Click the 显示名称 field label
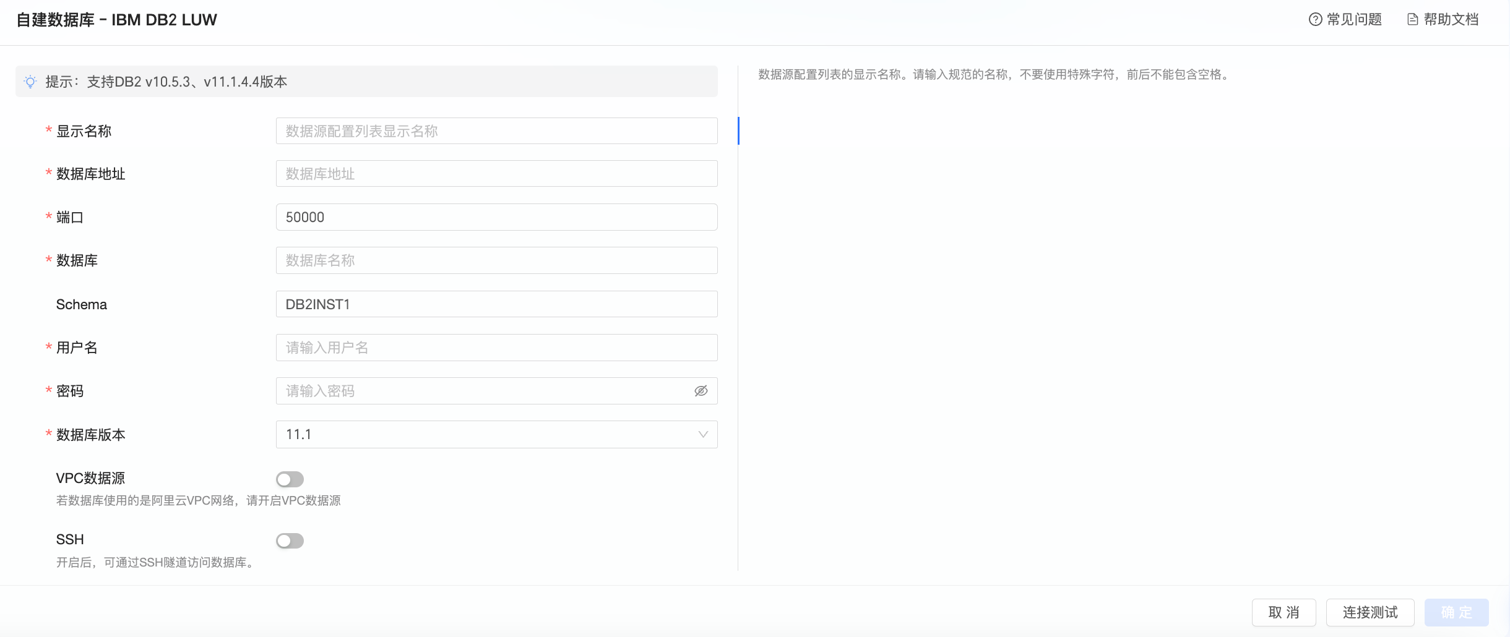The width and height of the screenshot is (1510, 637). pos(84,131)
